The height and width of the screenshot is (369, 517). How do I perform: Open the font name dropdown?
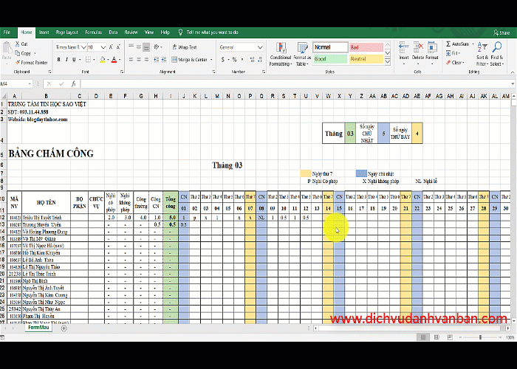(x=83, y=47)
